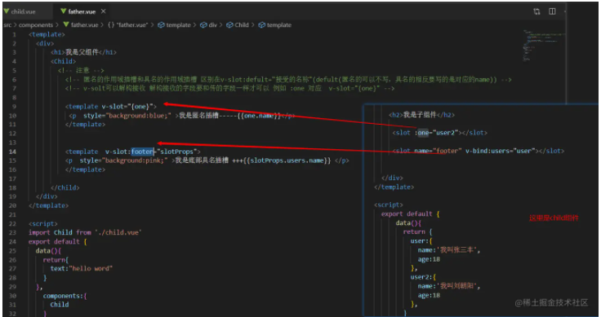Open the div breadcrumb segment

(x=208, y=25)
